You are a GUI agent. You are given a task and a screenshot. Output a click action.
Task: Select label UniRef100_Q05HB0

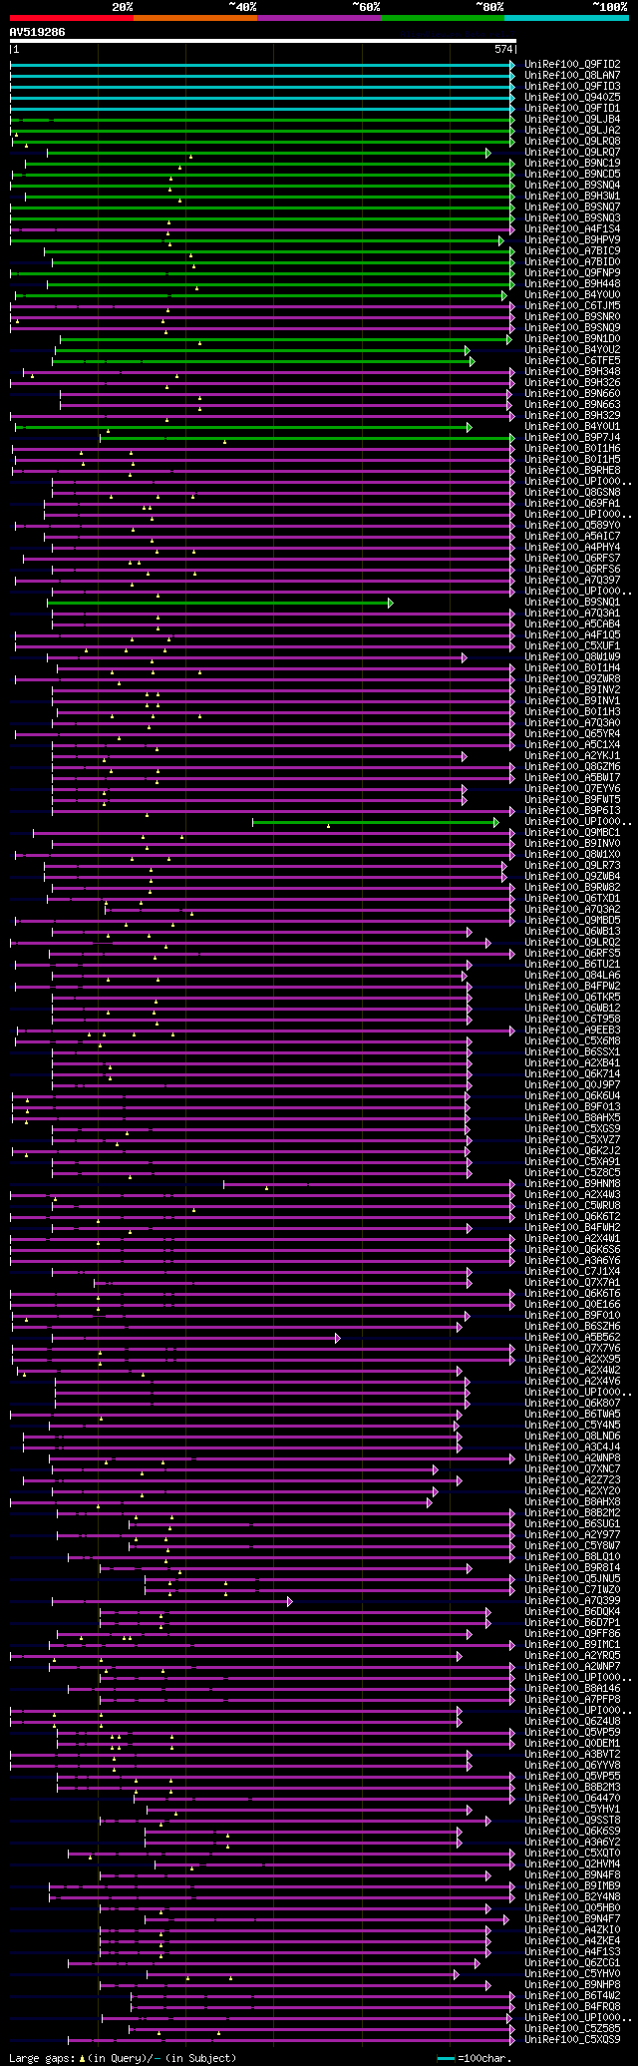[572, 1908]
